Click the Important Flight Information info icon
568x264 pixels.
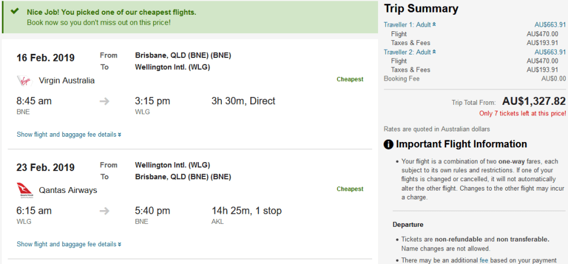(389, 144)
